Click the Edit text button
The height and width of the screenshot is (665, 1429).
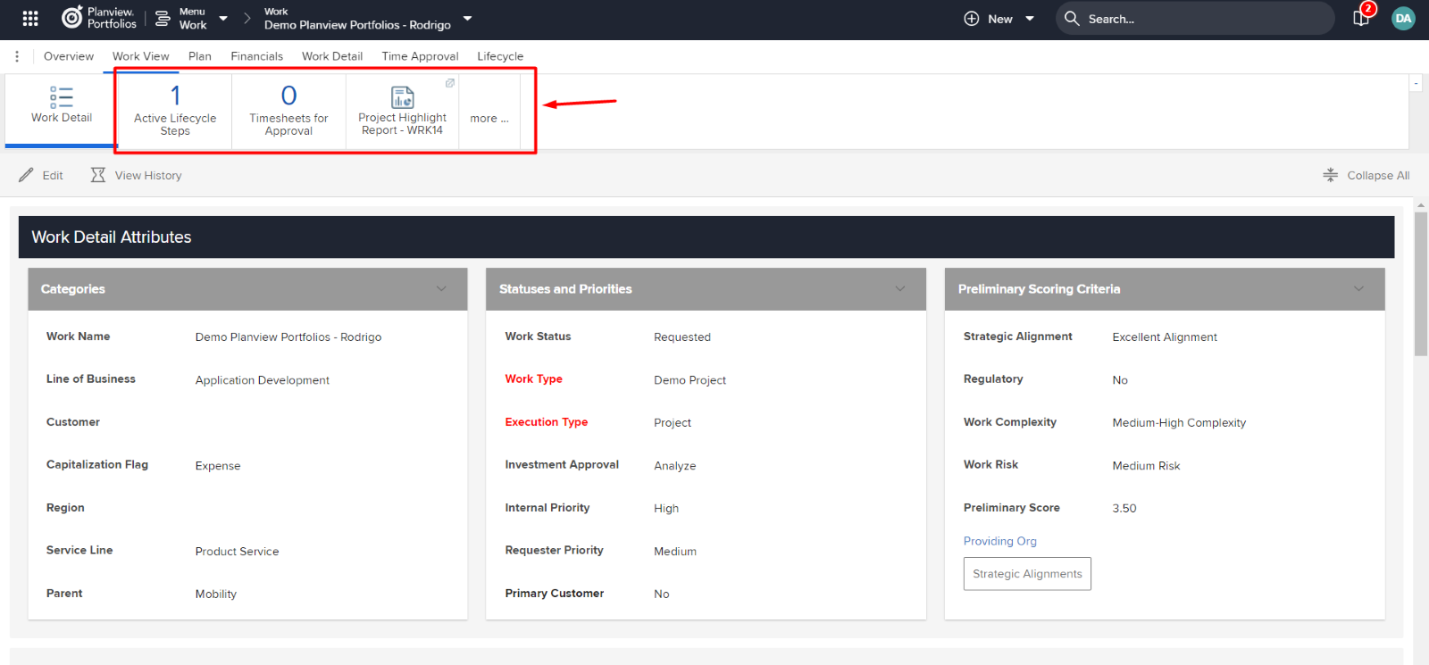(53, 176)
